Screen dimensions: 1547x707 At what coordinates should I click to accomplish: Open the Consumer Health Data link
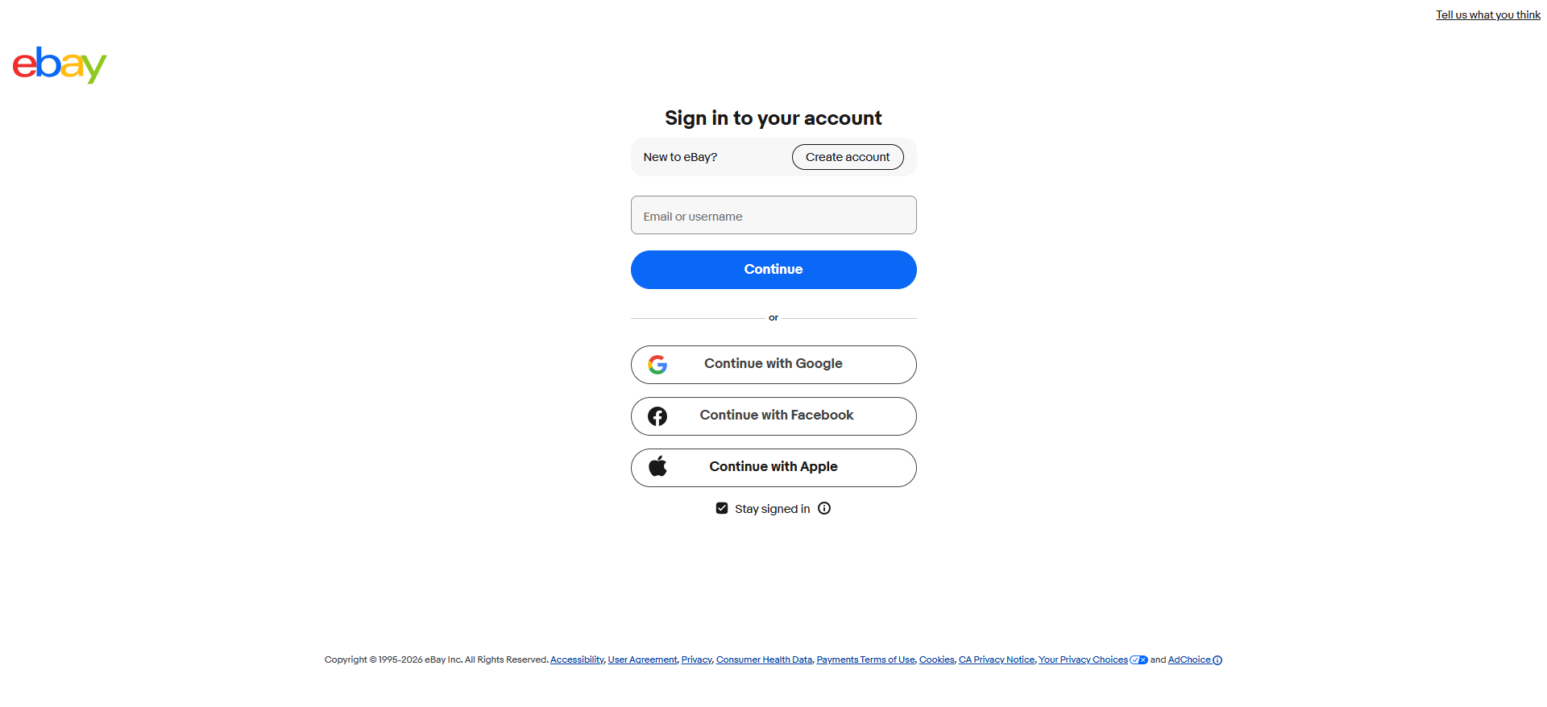click(x=764, y=659)
